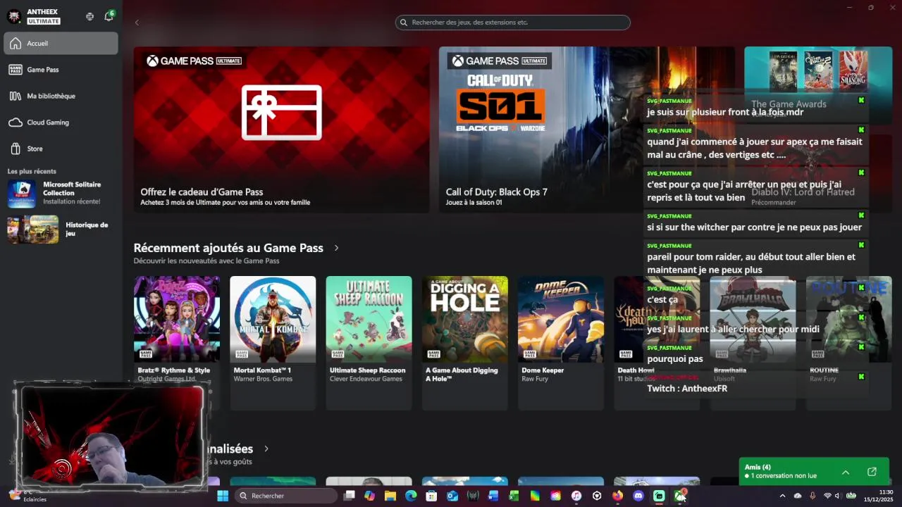Open Historique de jeu entry

61,230
